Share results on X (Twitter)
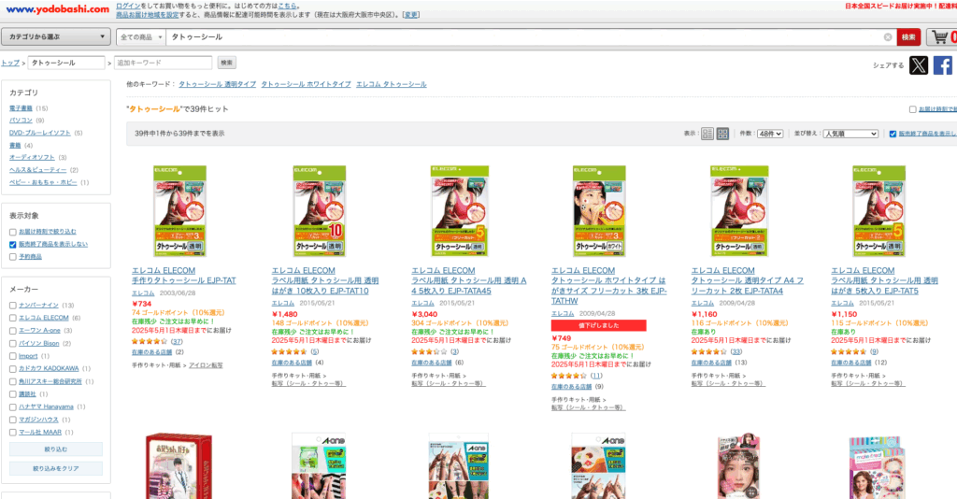The image size is (957, 499). click(x=919, y=65)
